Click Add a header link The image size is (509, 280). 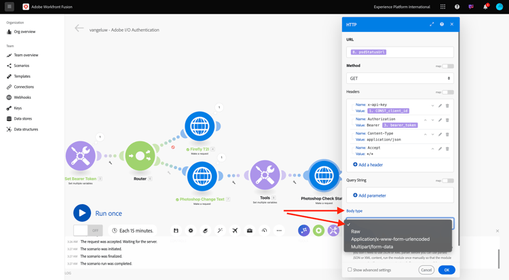click(x=368, y=164)
